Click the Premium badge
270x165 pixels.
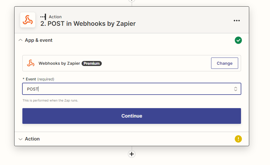(91, 63)
